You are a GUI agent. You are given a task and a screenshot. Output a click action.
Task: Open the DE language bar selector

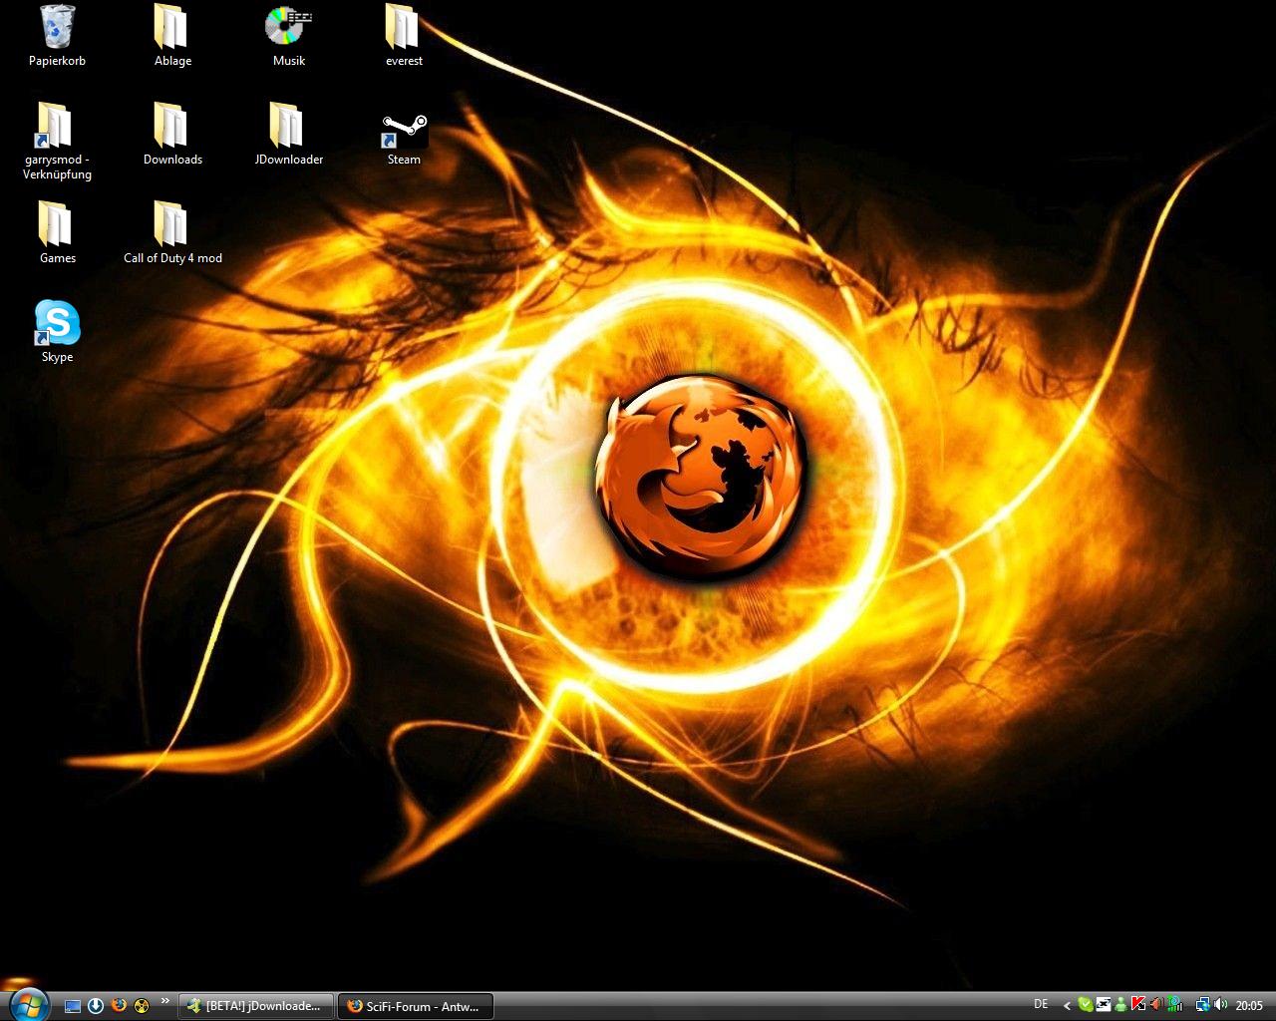point(1041,1005)
